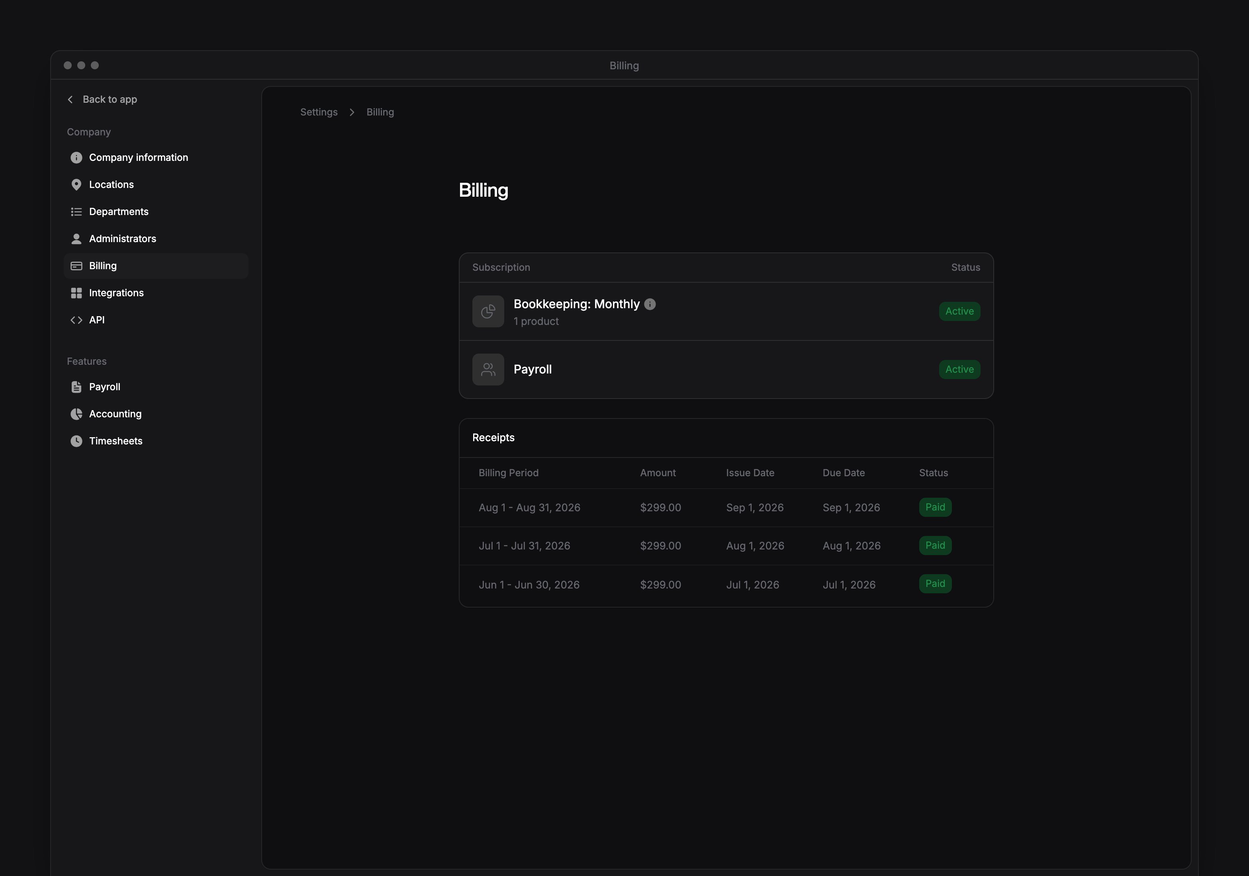The image size is (1249, 876).
Task: Click Active badge on Bookkeeping row
Action: point(959,311)
